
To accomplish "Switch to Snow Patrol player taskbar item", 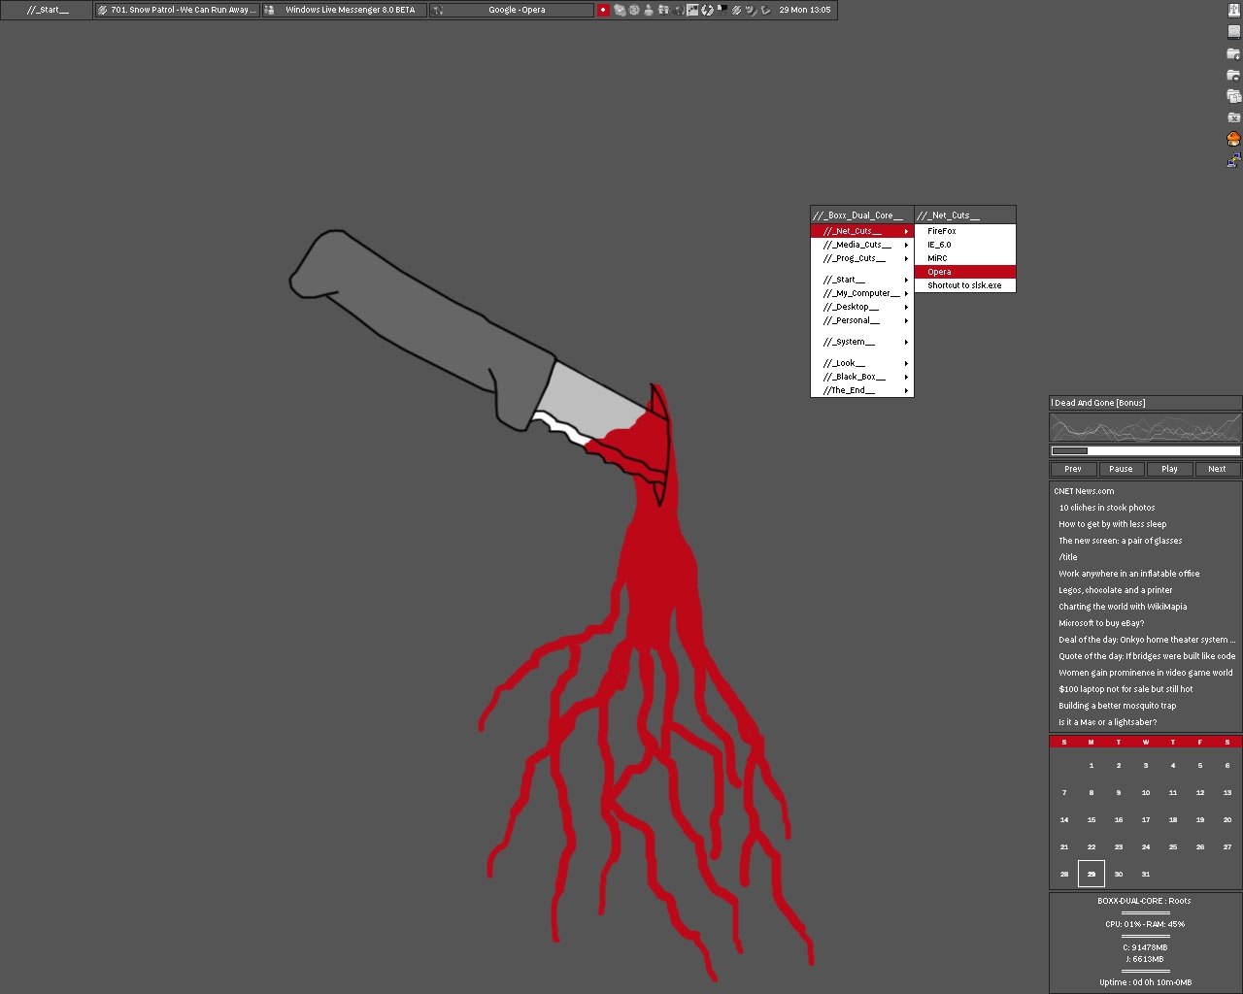I will 178,10.
